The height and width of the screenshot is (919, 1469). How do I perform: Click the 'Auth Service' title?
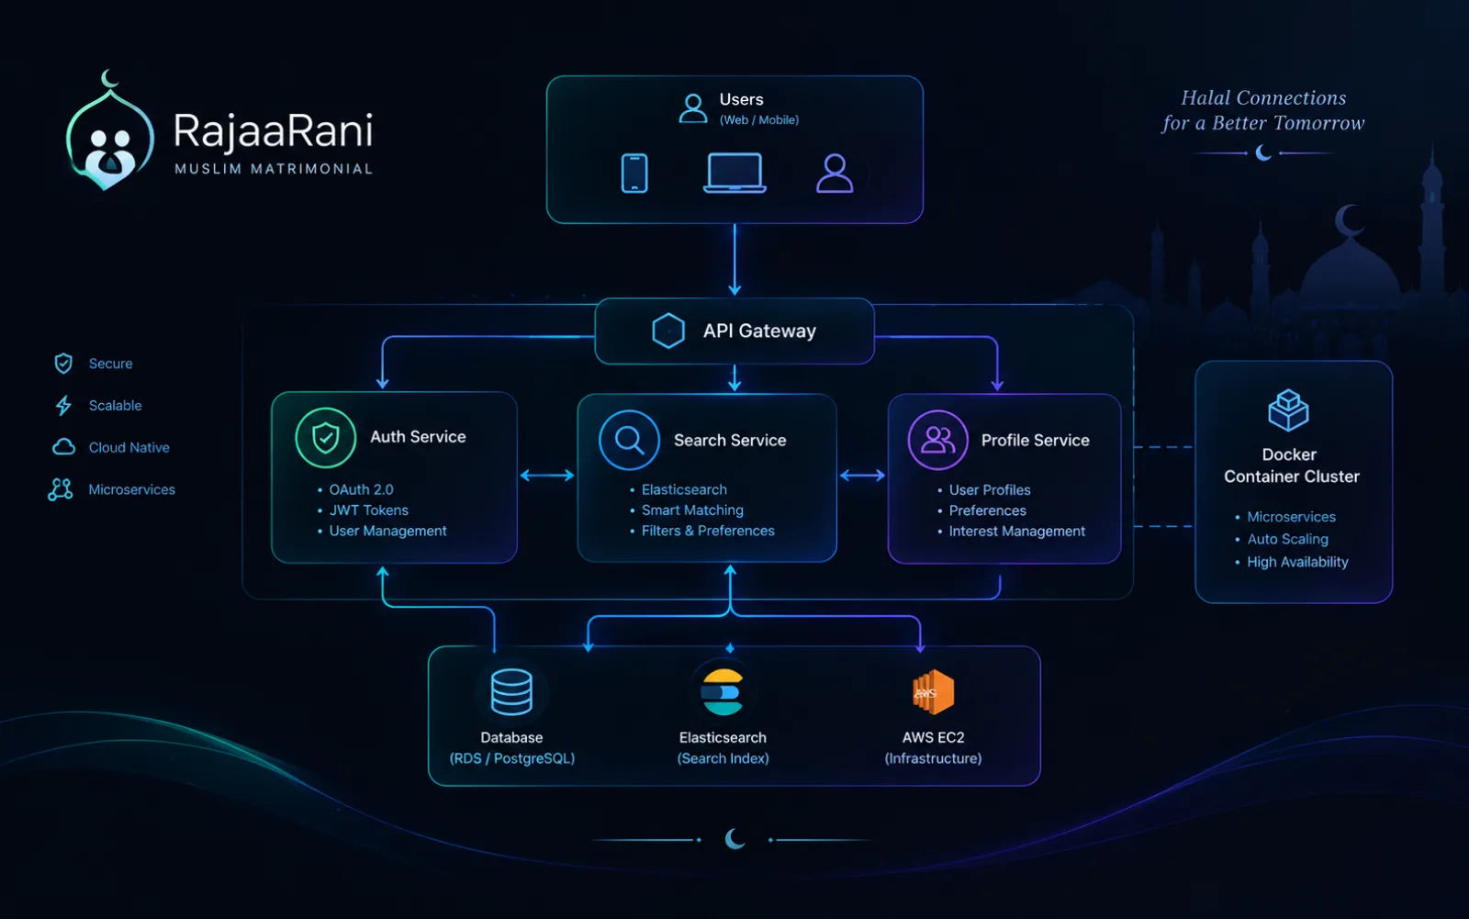pyautogui.click(x=418, y=437)
